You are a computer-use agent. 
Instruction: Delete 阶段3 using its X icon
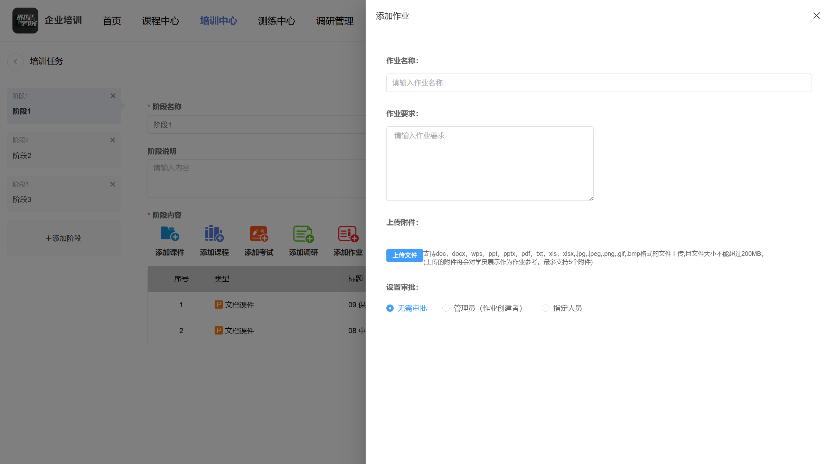tap(112, 184)
